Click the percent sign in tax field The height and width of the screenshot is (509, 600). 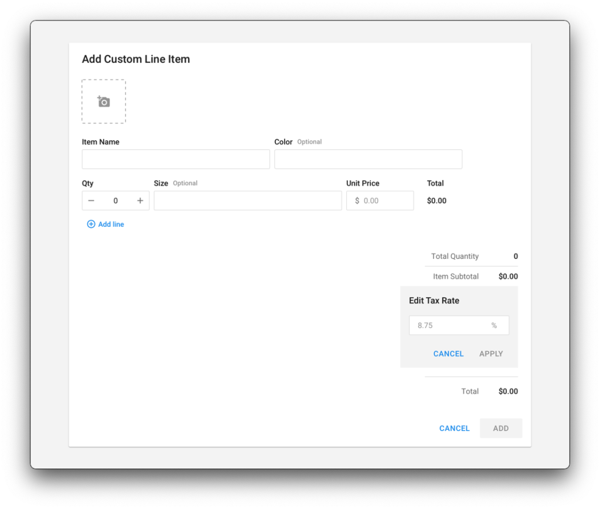click(x=494, y=326)
